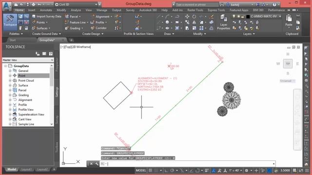Screen dimensions: 312x175
Task: Click the Toolspace tree scrollbar down arrow
Action: pyautogui.click(x=52, y=124)
